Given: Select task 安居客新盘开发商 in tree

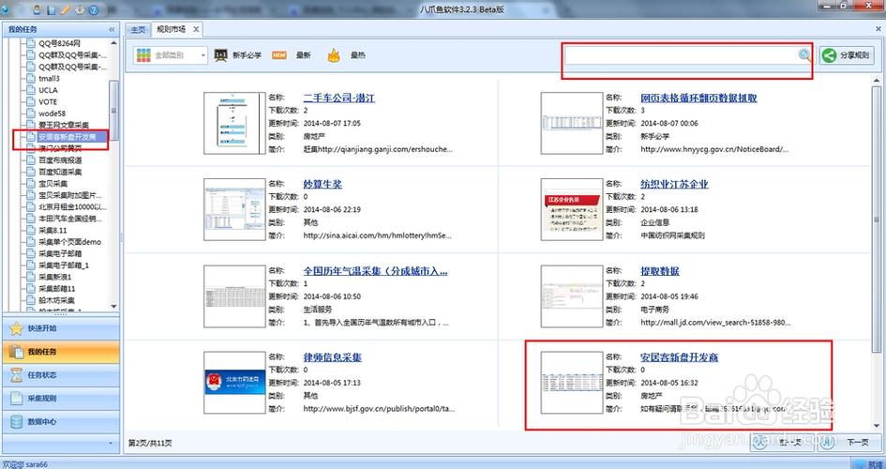Looking at the screenshot, I should [68, 137].
